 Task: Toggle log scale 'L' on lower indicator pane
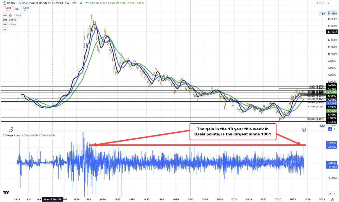click(335, 194)
